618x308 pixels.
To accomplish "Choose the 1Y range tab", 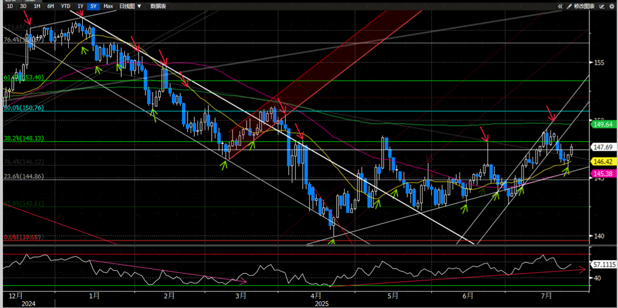I will (x=80, y=6).
